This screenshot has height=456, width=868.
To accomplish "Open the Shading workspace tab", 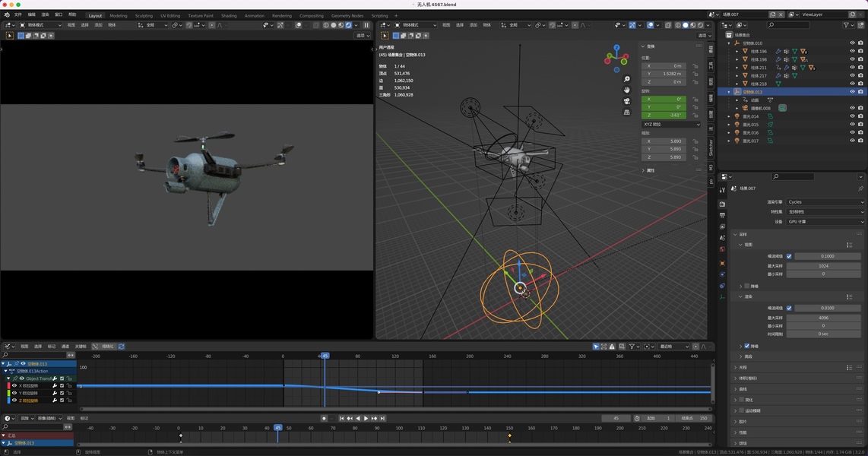I will [229, 15].
